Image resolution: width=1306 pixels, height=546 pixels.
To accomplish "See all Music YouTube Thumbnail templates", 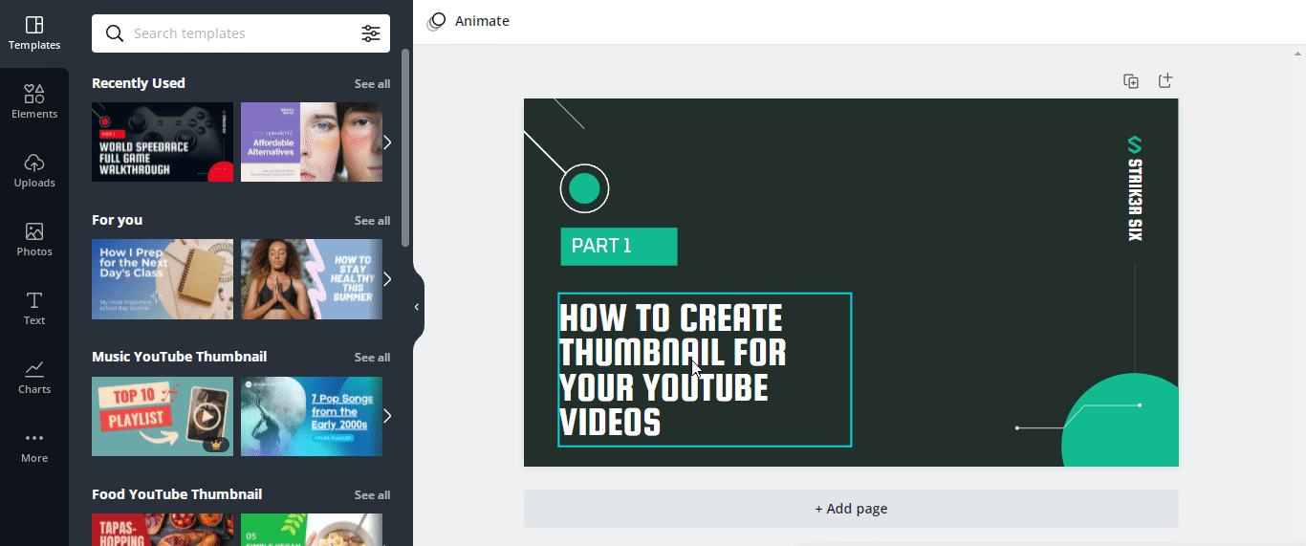I will point(372,358).
